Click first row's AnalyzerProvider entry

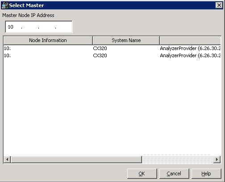(190, 48)
